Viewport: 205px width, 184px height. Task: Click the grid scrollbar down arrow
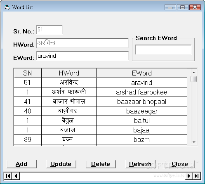(x=194, y=142)
